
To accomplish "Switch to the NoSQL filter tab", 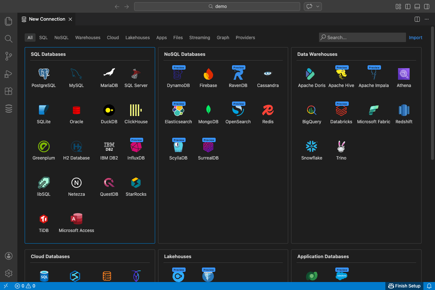I will (x=61, y=38).
